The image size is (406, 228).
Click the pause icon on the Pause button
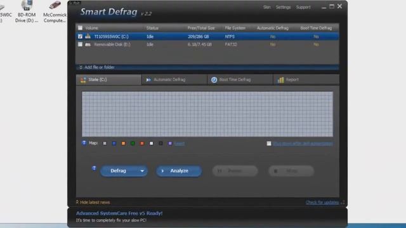pos(219,171)
